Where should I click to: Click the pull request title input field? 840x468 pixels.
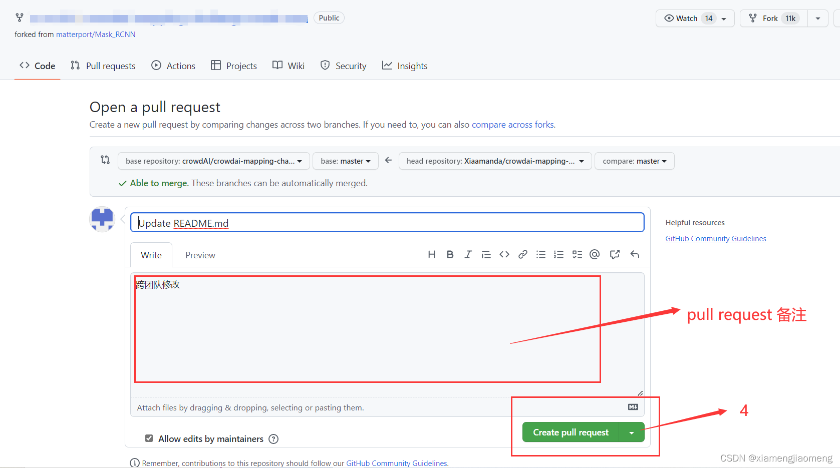tap(387, 223)
